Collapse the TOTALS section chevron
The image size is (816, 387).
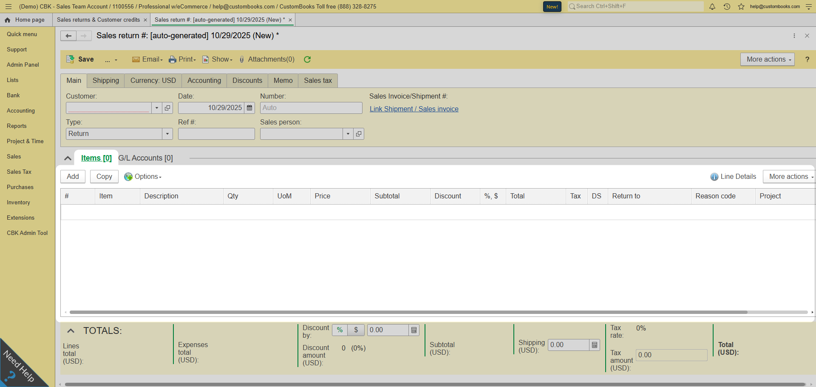click(x=71, y=331)
